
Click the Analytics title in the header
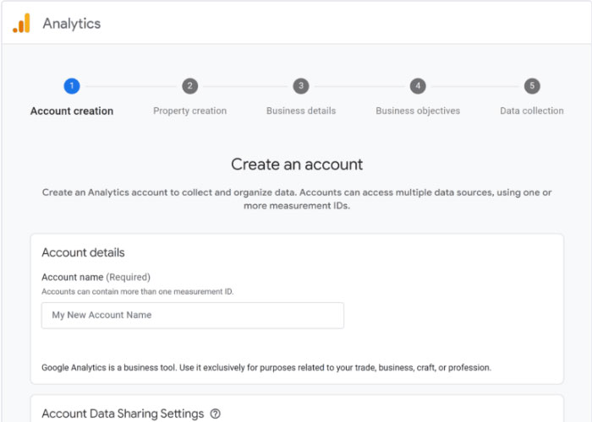(72, 24)
